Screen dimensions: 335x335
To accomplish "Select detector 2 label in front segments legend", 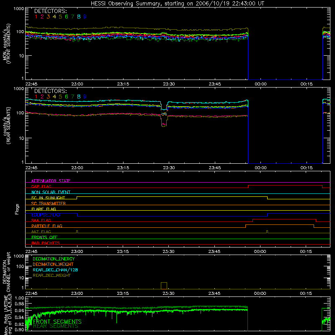I will pos(42,17).
